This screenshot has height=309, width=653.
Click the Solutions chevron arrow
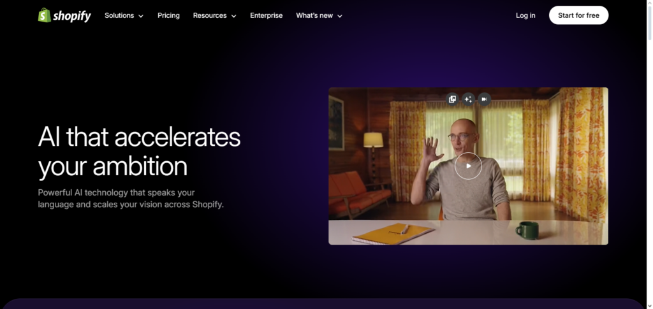[x=141, y=16]
